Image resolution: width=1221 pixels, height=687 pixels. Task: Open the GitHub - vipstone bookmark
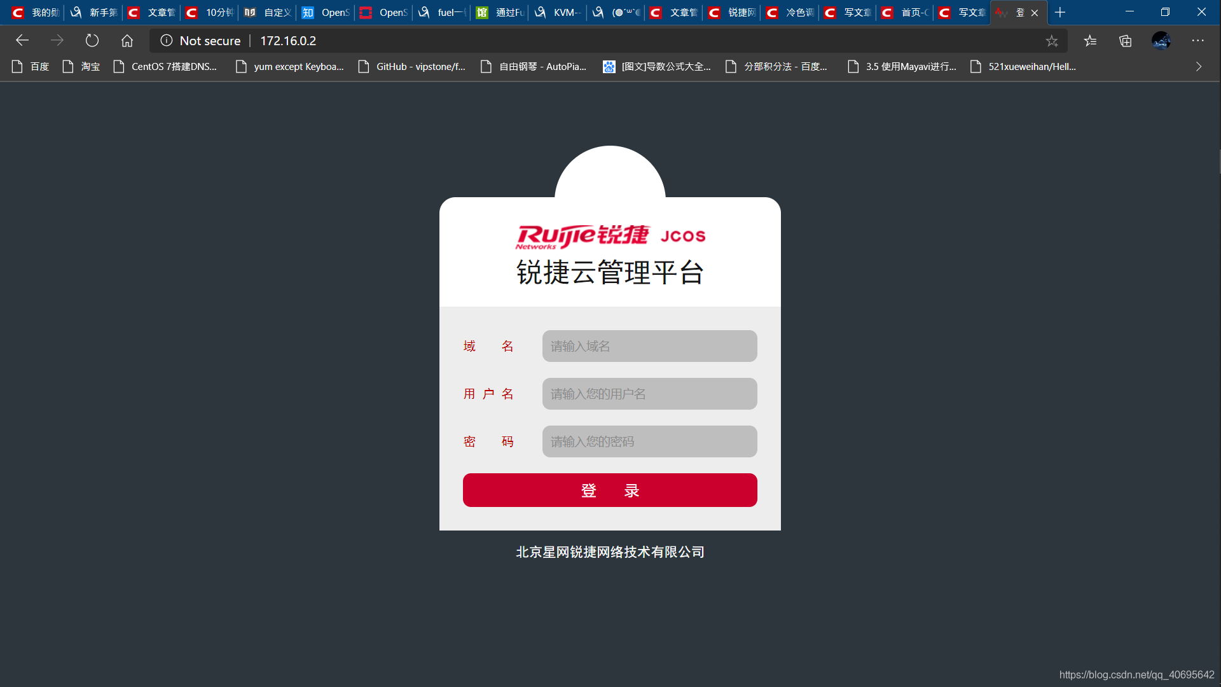pyautogui.click(x=412, y=67)
